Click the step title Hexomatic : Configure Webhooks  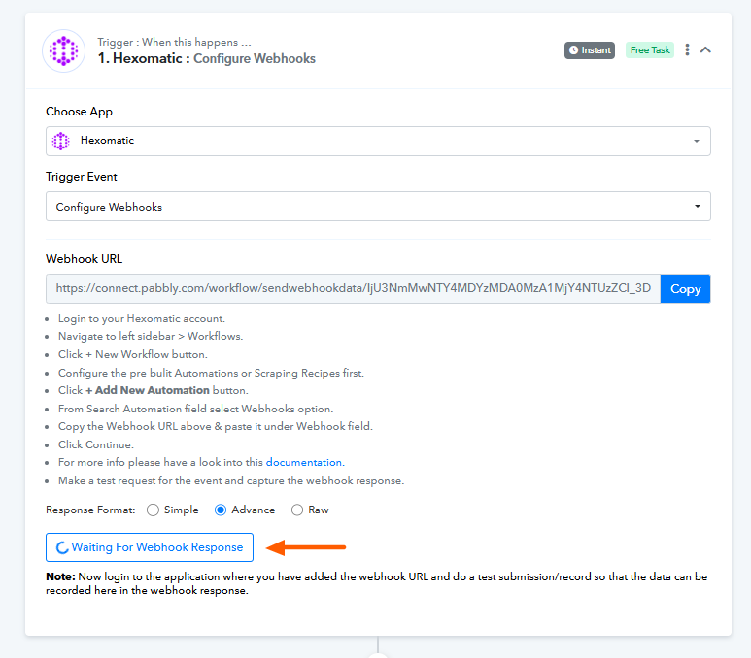tap(206, 58)
